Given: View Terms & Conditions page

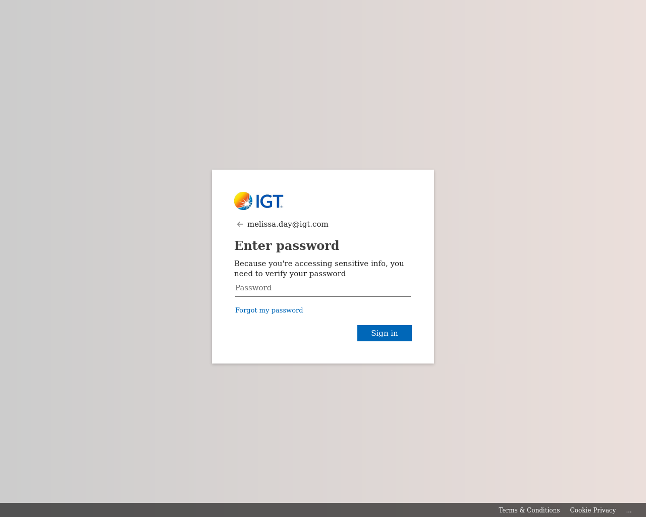Looking at the screenshot, I should 529,510.
